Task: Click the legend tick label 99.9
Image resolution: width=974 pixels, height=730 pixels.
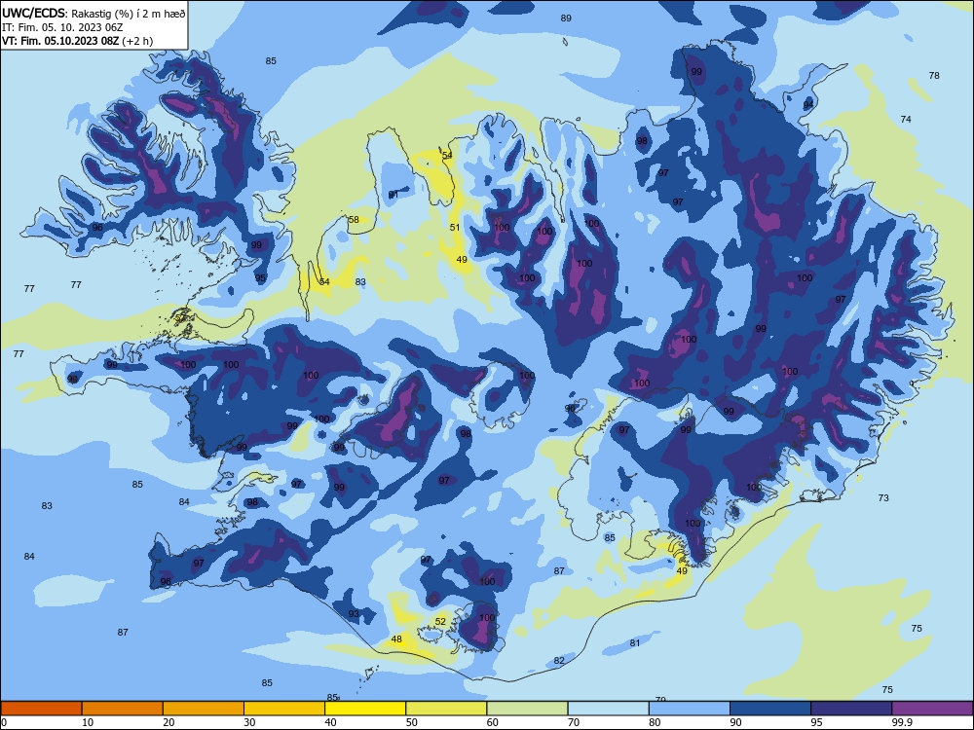Action: [x=901, y=722]
